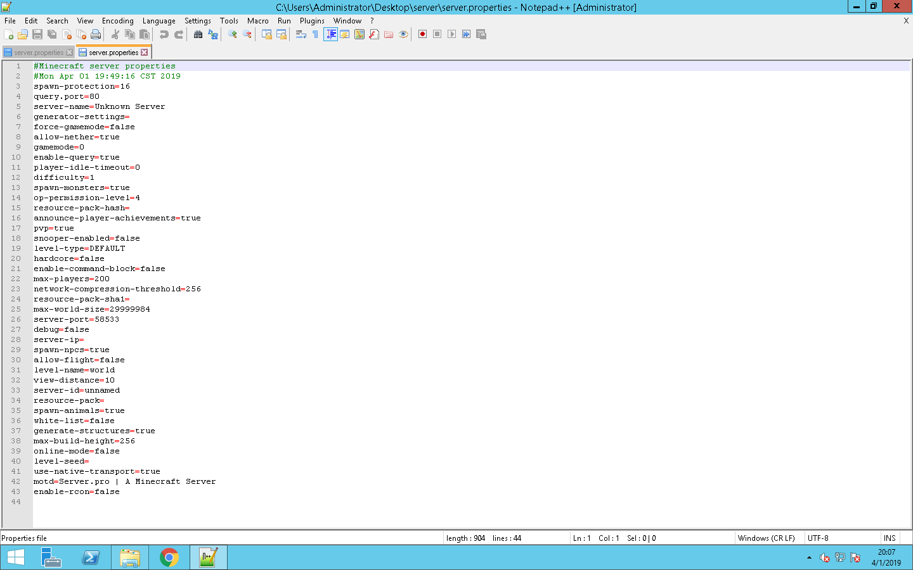Viewport: 913px width, 570px height.
Task: Open the Edit menu
Action: point(31,21)
